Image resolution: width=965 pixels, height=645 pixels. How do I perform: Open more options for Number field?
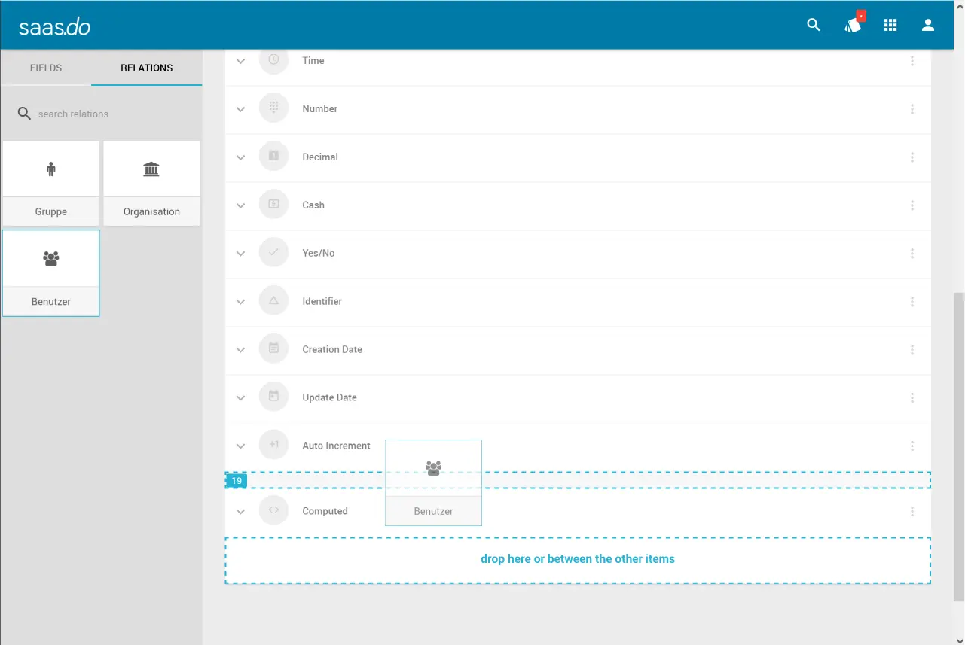point(912,109)
